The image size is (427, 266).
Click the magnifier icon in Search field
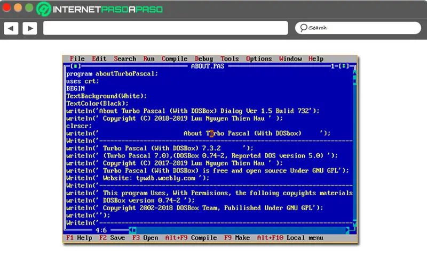[x=303, y=28]
